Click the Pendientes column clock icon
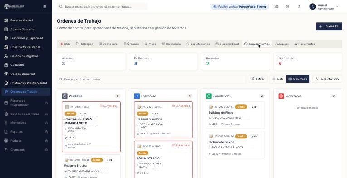This screenshot has height=178, width=347. click(64, 96)
